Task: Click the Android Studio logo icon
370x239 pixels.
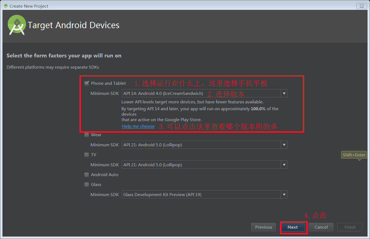Action: tap(17, 25)
